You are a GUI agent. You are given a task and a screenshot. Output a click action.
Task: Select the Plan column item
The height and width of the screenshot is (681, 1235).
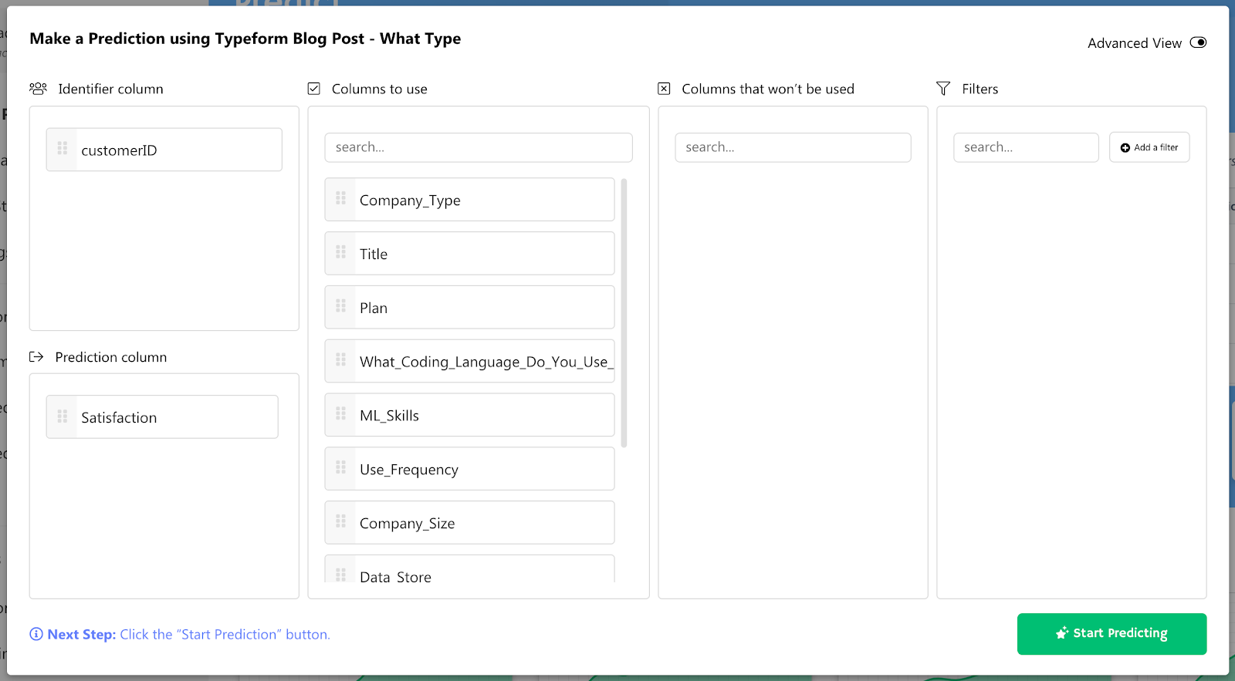469,308
